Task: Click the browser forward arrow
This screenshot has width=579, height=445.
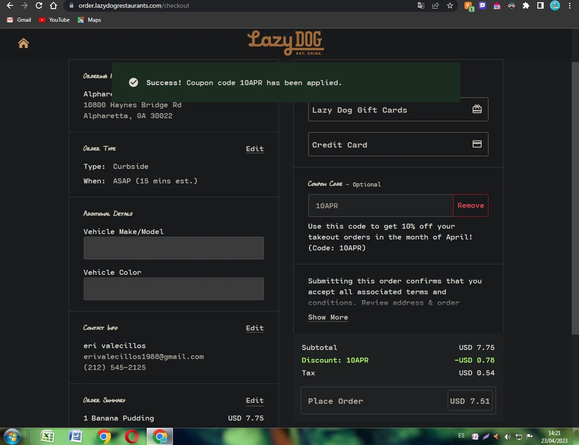Action: pyautogui.click(x=24, y=6)
